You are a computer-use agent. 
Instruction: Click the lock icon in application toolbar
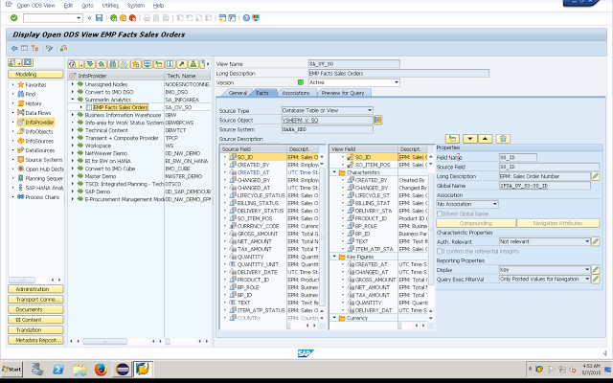63,49
